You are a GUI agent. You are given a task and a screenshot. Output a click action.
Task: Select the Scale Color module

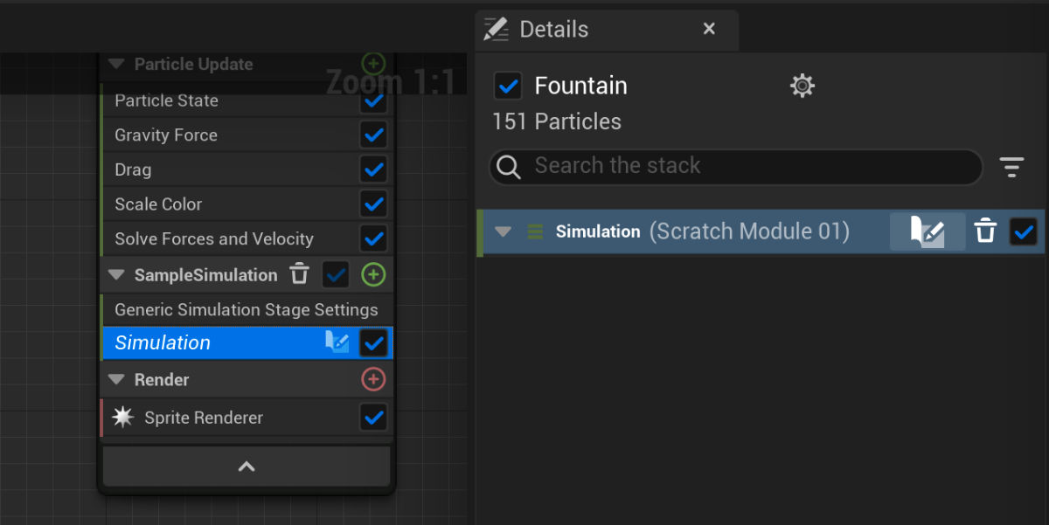click(x=158, y=204)
